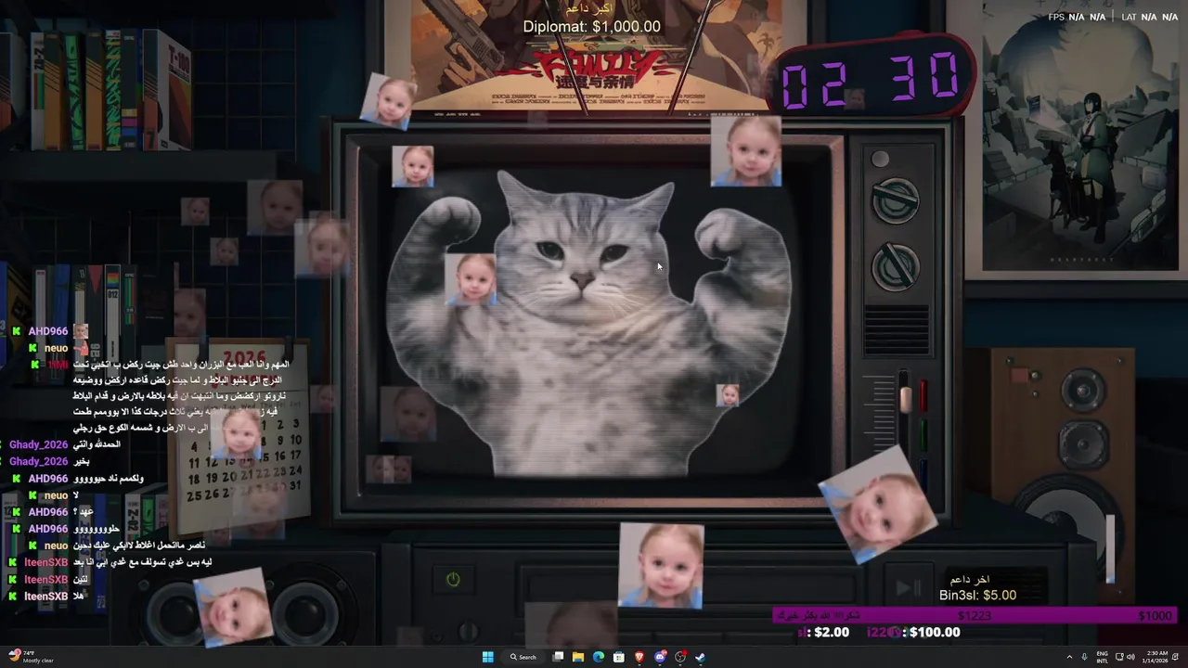The height and width of the screenshot is (668, 1188).
Task: Switch to the Brave browser taskbar icon
Action: coord(639,657)
